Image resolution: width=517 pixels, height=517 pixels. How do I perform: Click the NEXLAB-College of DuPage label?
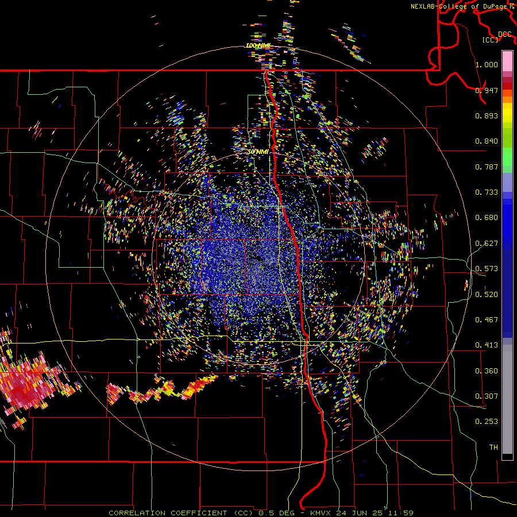(460, 6)
